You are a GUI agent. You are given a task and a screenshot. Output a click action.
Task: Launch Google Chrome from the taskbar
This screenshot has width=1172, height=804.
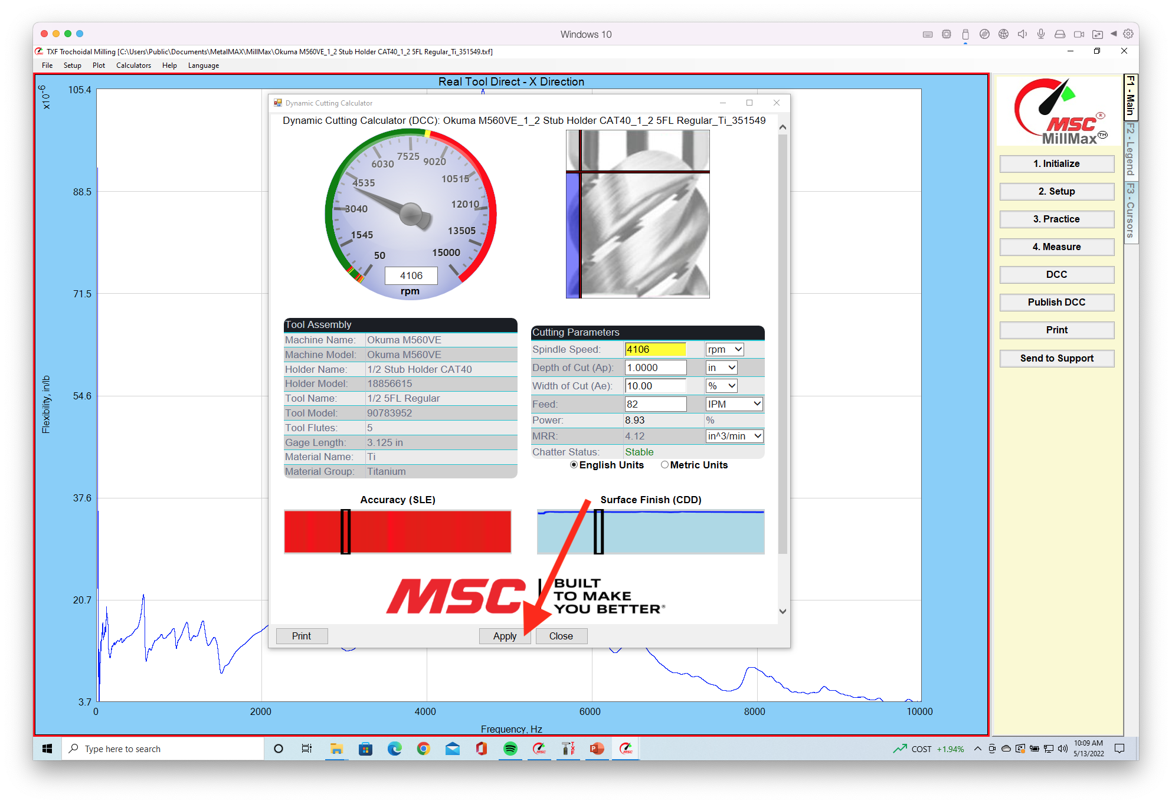click(x=423, y=749)
